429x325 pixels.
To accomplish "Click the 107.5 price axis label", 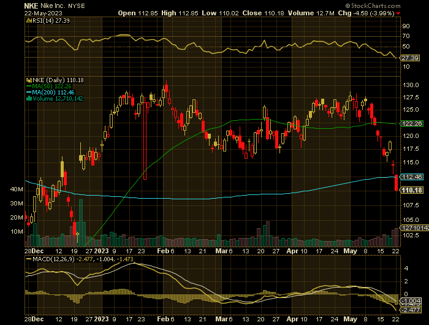I will (x=411, y=205).
